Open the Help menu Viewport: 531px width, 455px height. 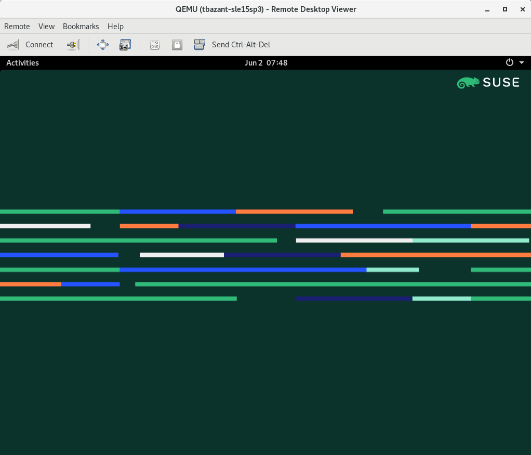pos(115,27)
